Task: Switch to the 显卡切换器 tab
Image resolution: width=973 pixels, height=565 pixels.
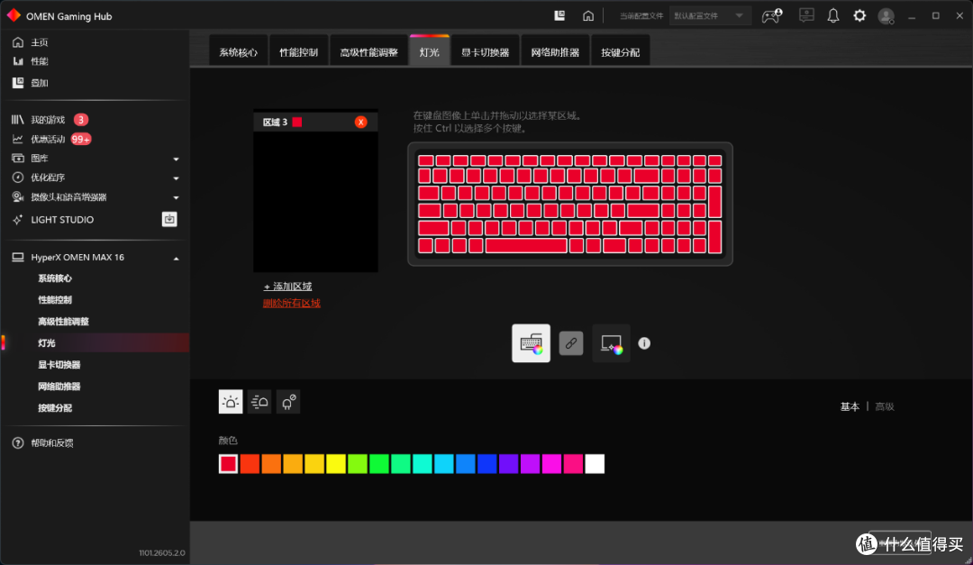Action: point(486,52)
